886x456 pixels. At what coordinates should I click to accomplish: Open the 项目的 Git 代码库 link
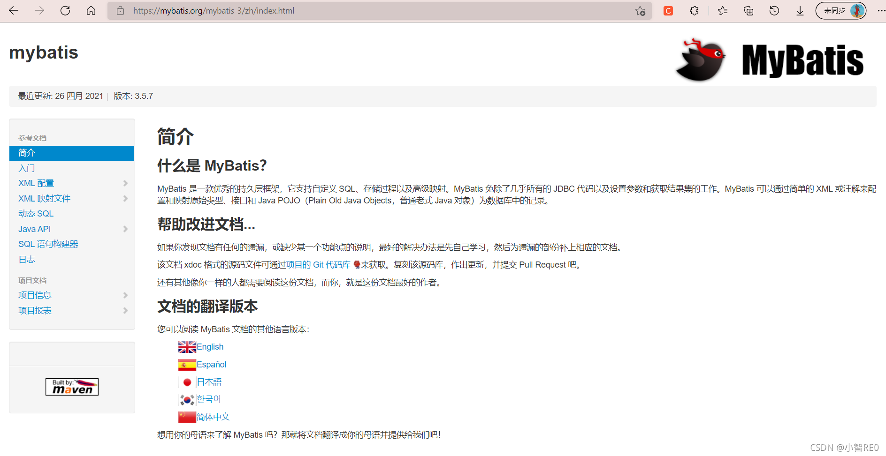pyautogui.click(x=319, y=264)
